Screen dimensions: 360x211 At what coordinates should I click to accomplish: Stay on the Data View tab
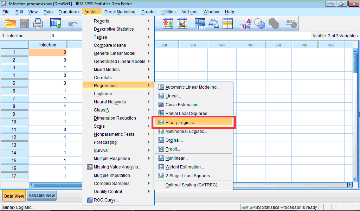tap(14, 196)
